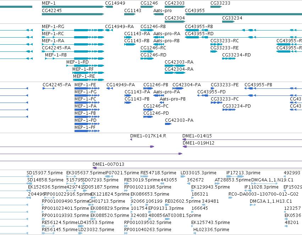Select the EK125743.5prime EST label

point(210,223)
